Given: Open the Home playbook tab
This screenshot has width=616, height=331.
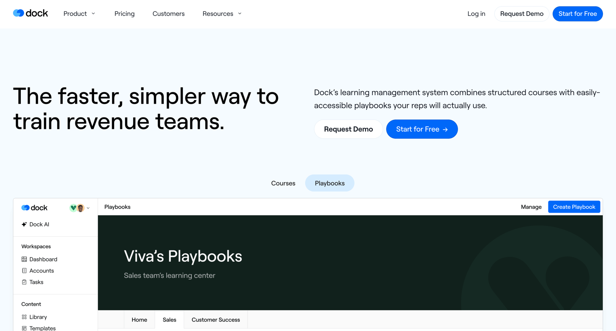Looking at the screenshot, I should pyautogui.click(x=139, y=320).
